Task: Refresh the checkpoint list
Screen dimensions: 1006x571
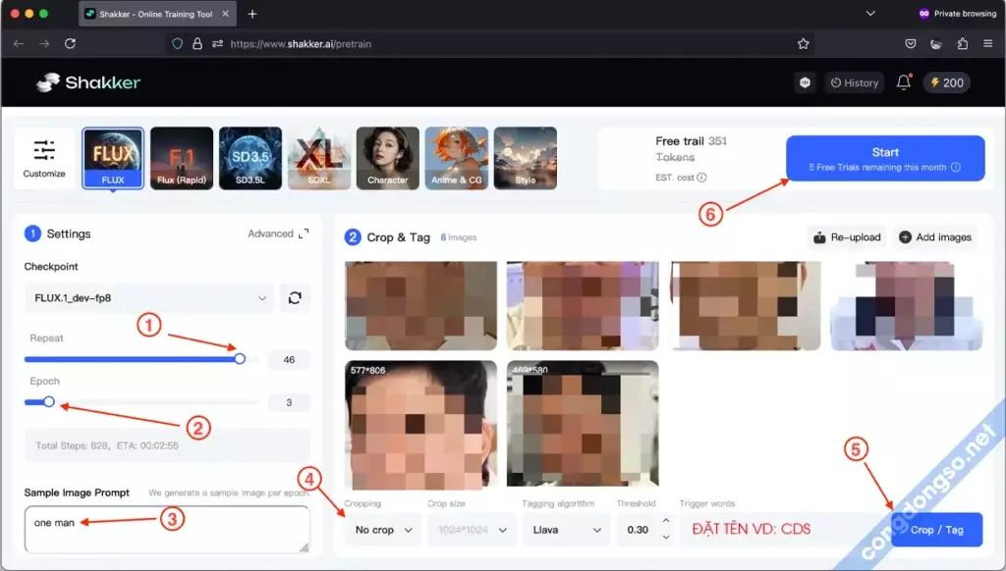Action: point(296,297)
